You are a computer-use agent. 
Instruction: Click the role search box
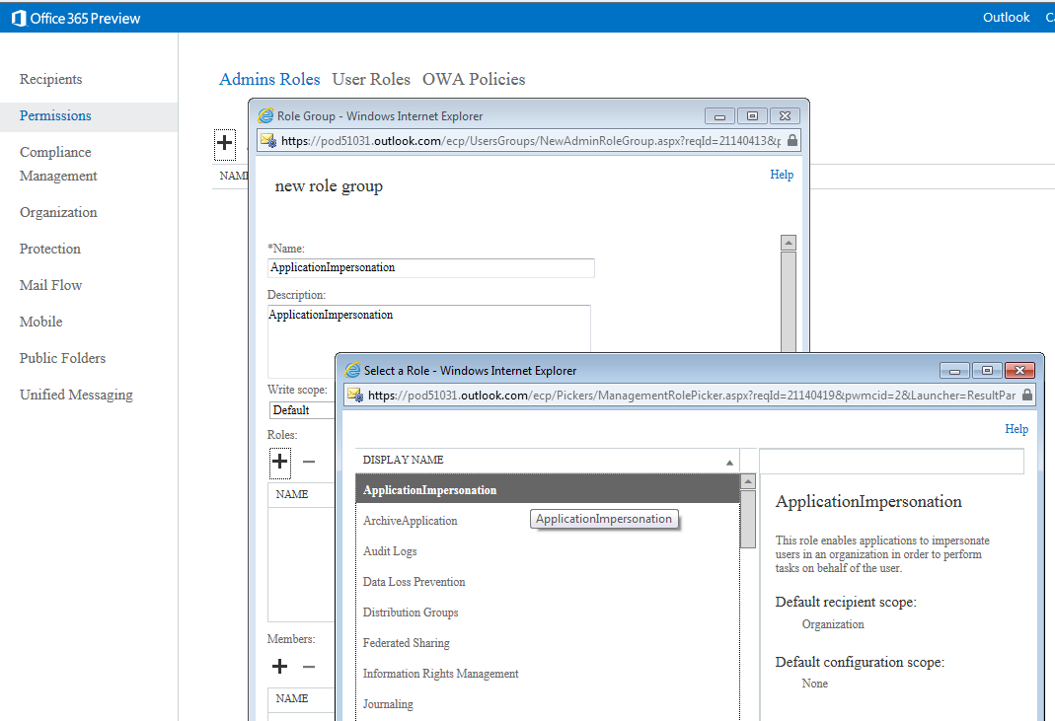click(891, 461)
